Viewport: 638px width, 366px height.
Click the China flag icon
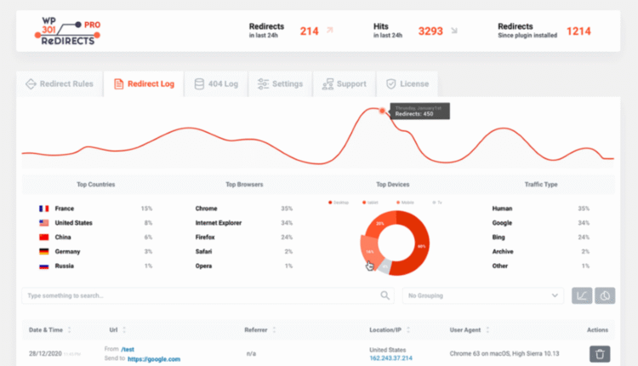(x=44, y=237)
